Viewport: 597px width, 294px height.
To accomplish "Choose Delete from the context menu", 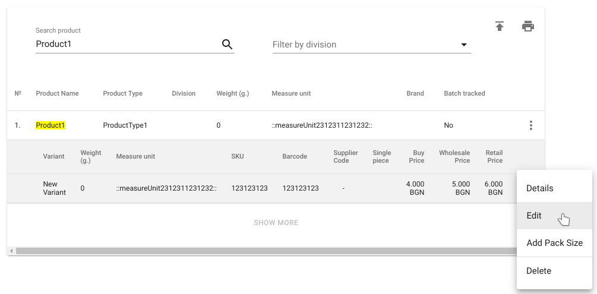I will (554, 271).
